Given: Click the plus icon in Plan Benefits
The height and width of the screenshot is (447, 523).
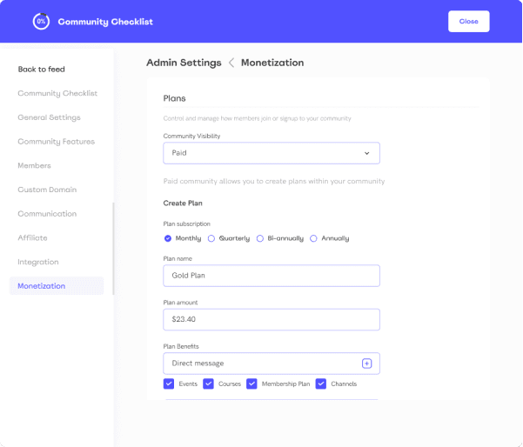Looking at the screenshot, I should coord(366,364).
